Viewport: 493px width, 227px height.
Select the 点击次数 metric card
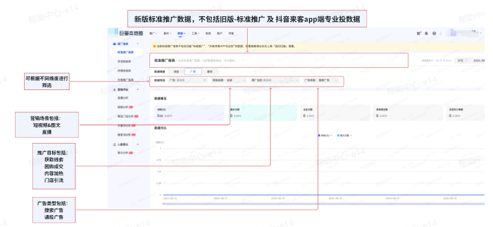coord(335,113)
